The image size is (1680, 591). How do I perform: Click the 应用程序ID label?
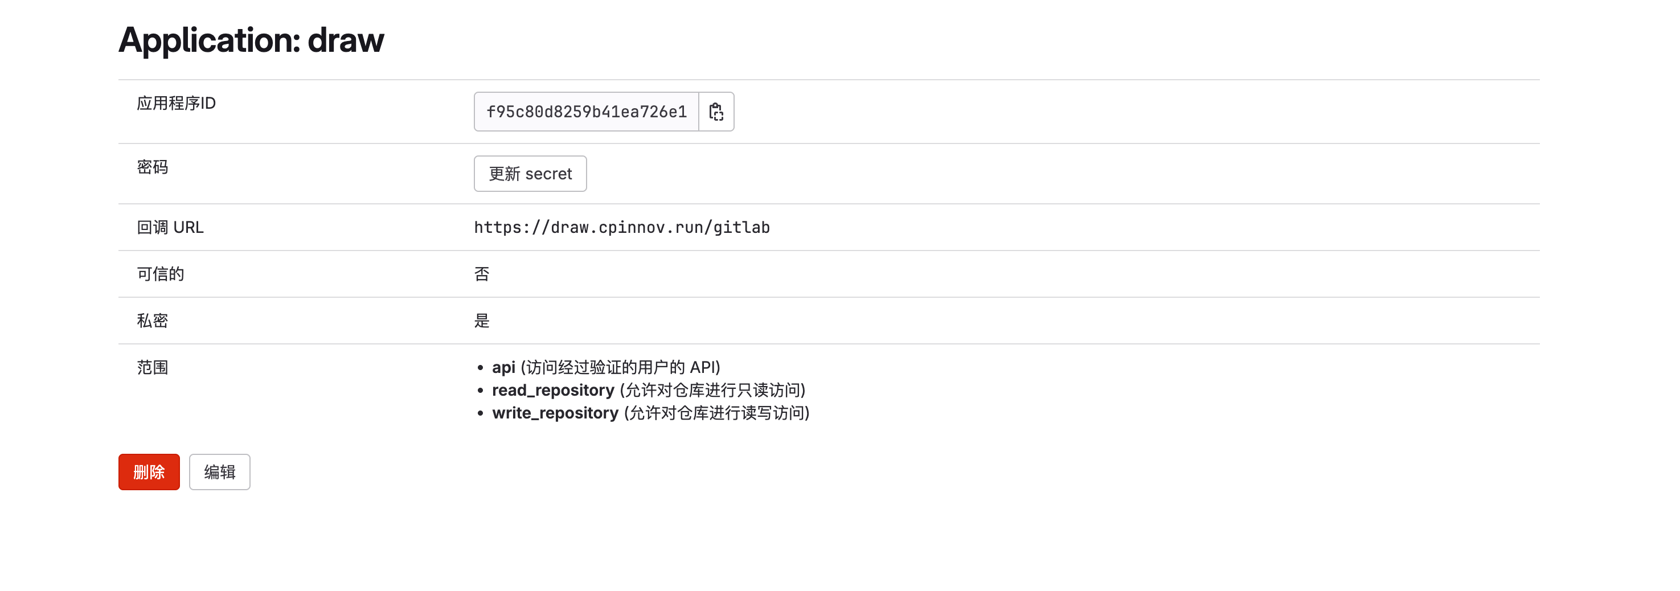176,103
